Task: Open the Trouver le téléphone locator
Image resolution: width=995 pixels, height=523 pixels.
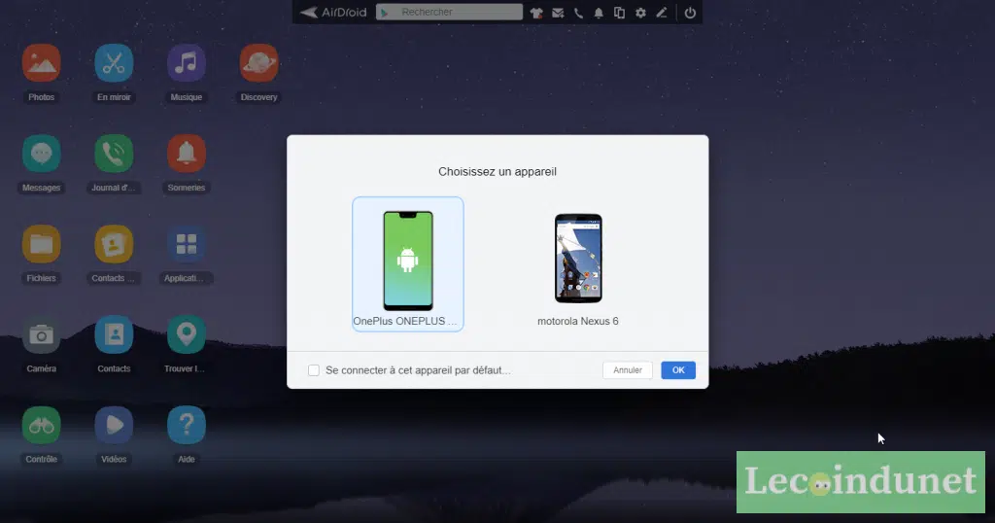Action: [186, 334]
